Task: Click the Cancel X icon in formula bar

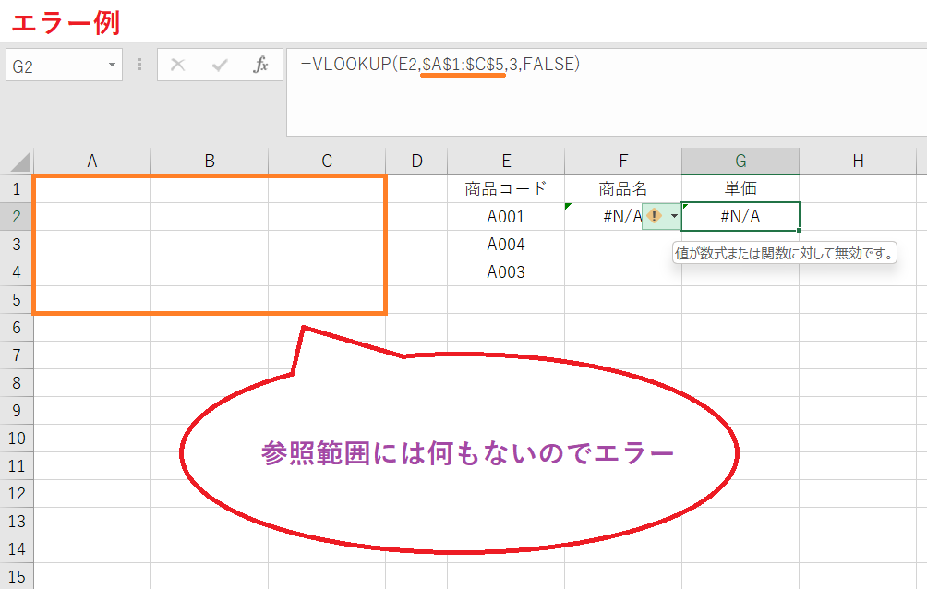Action: (x=178, y=66)
